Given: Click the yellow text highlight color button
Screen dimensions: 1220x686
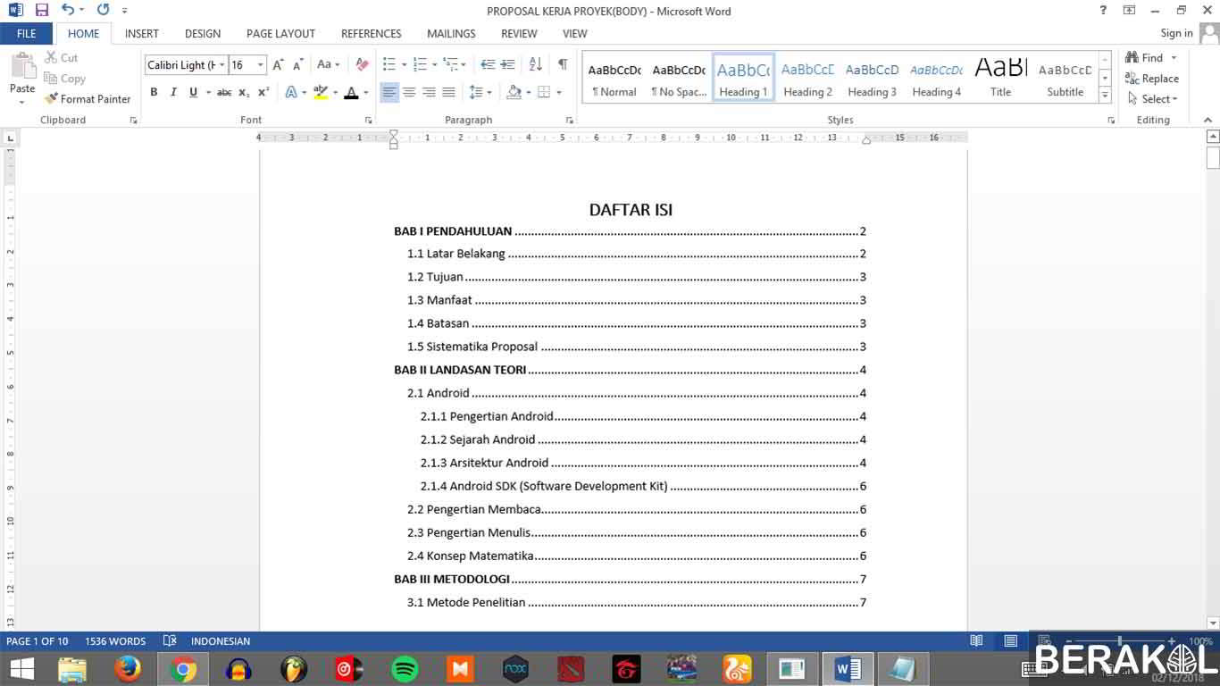Looking at the screenshot, I should coord(321,92).
